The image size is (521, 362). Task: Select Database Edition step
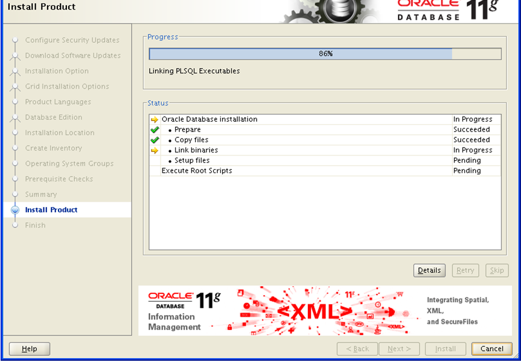[54, 117]
